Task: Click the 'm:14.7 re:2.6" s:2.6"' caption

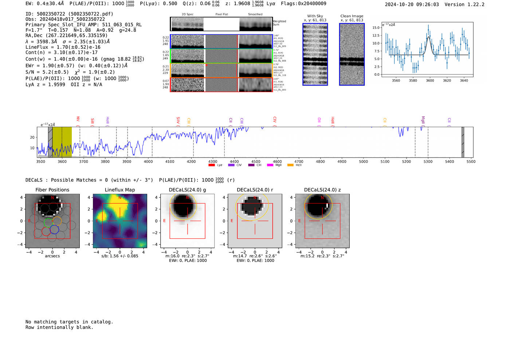Action: 255,256
